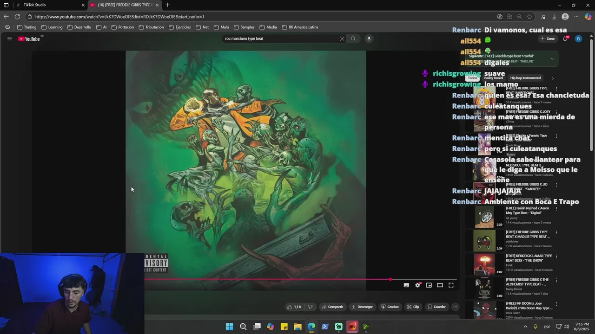Open Copilot sidebar icon

tap(588, 17)
